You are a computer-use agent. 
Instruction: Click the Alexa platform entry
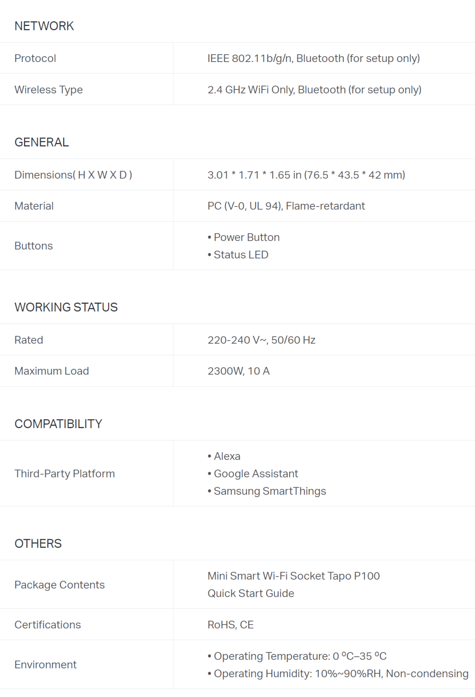[227, 456]
